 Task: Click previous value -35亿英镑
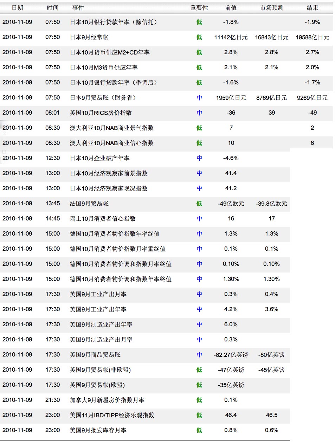(x=231, y=385)
